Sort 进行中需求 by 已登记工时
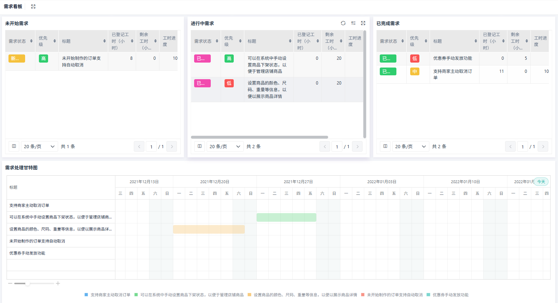558x303 pixels. click(x=318, y=41)
